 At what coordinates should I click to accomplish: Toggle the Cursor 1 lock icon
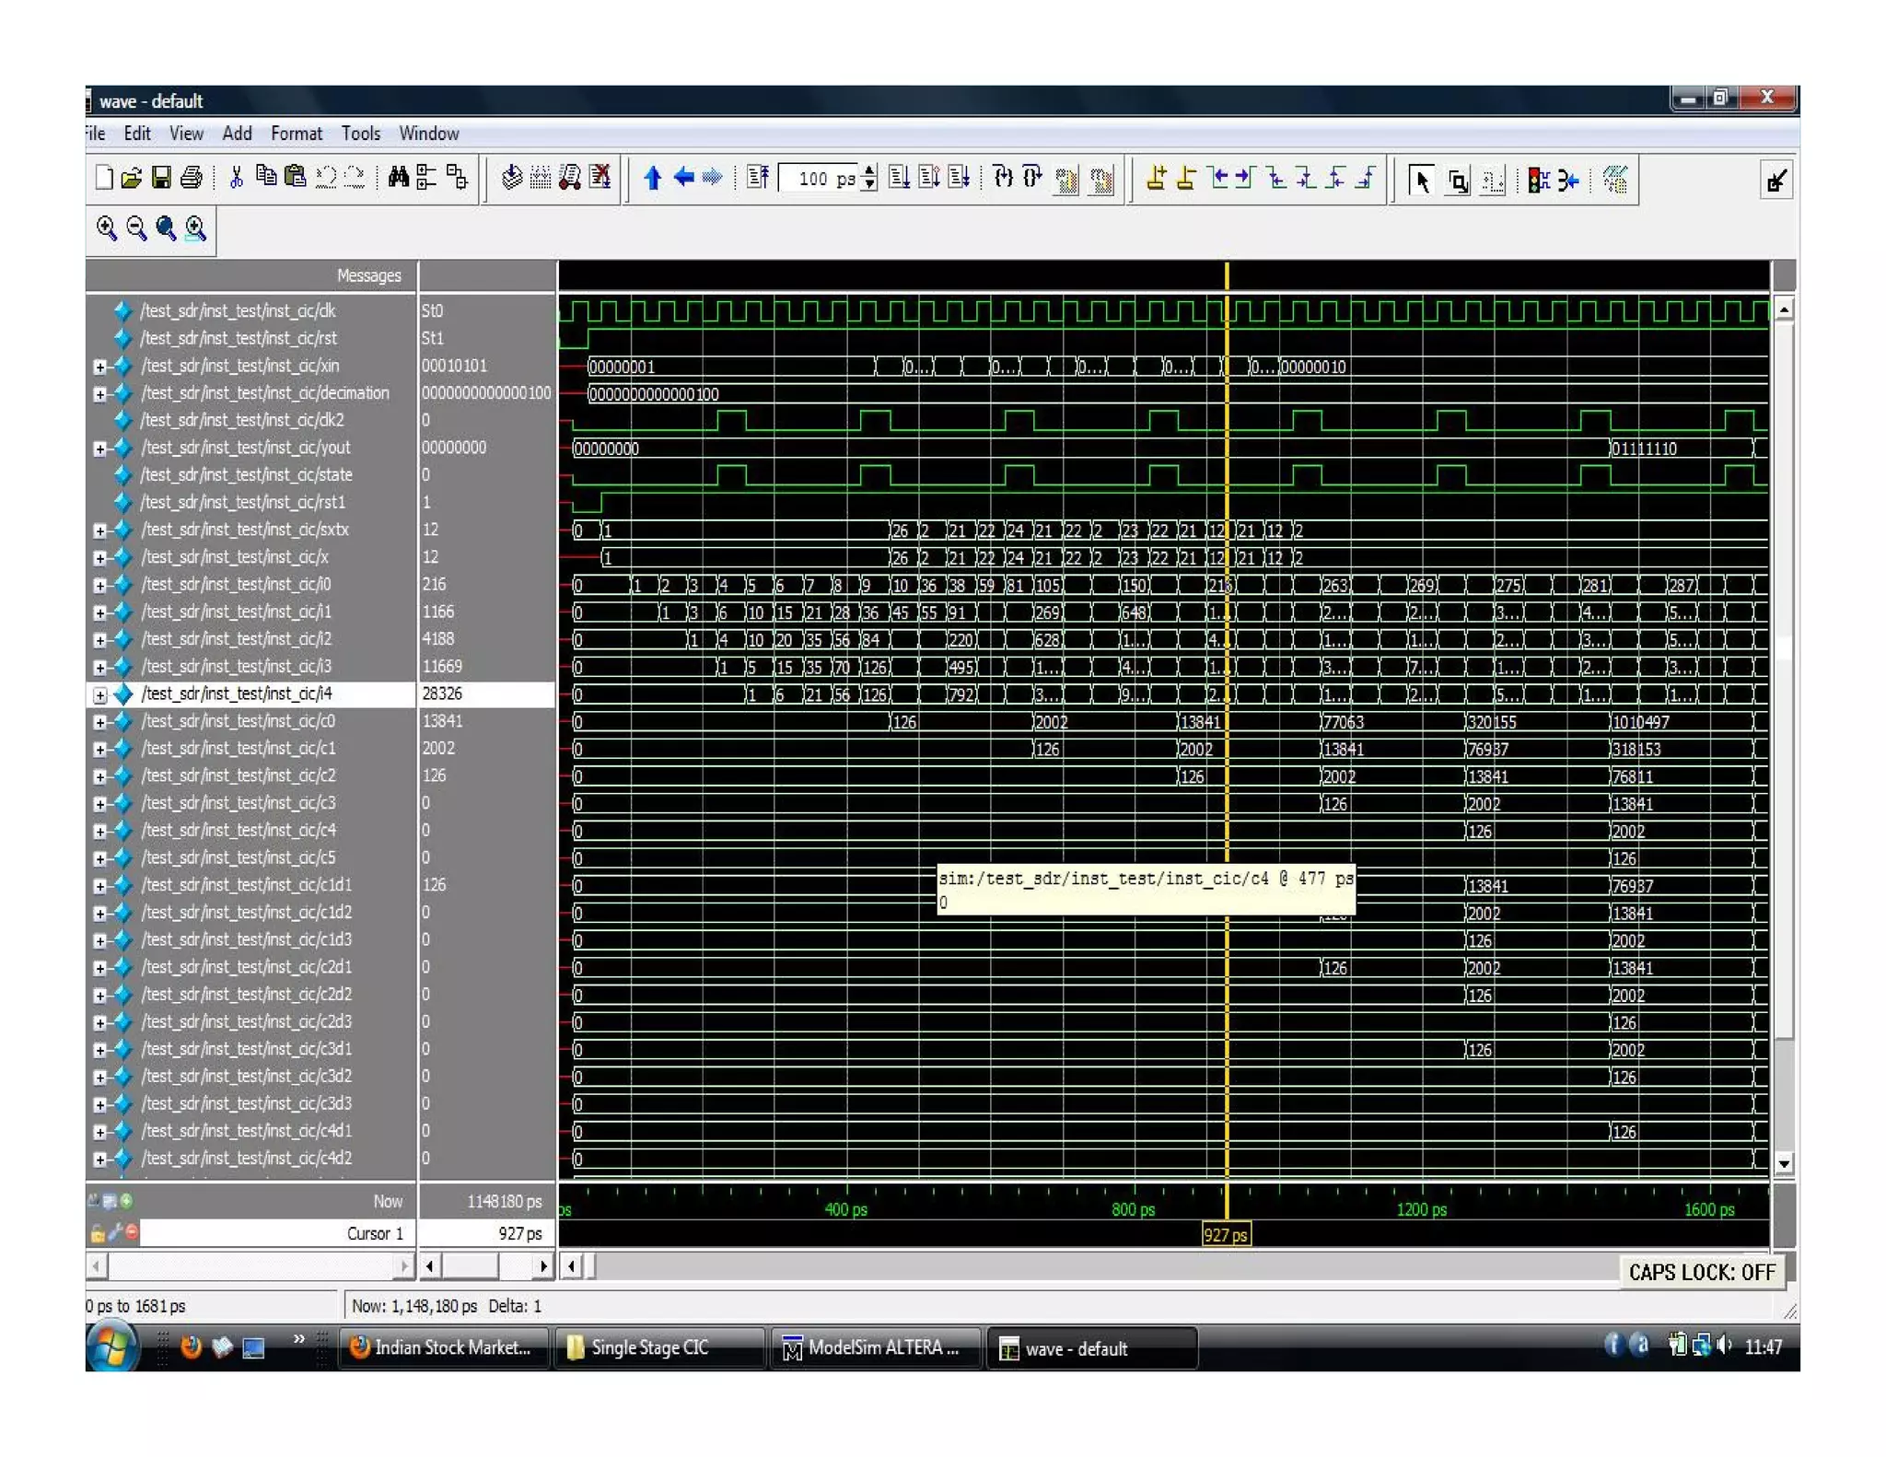(x=98, y=1234)
